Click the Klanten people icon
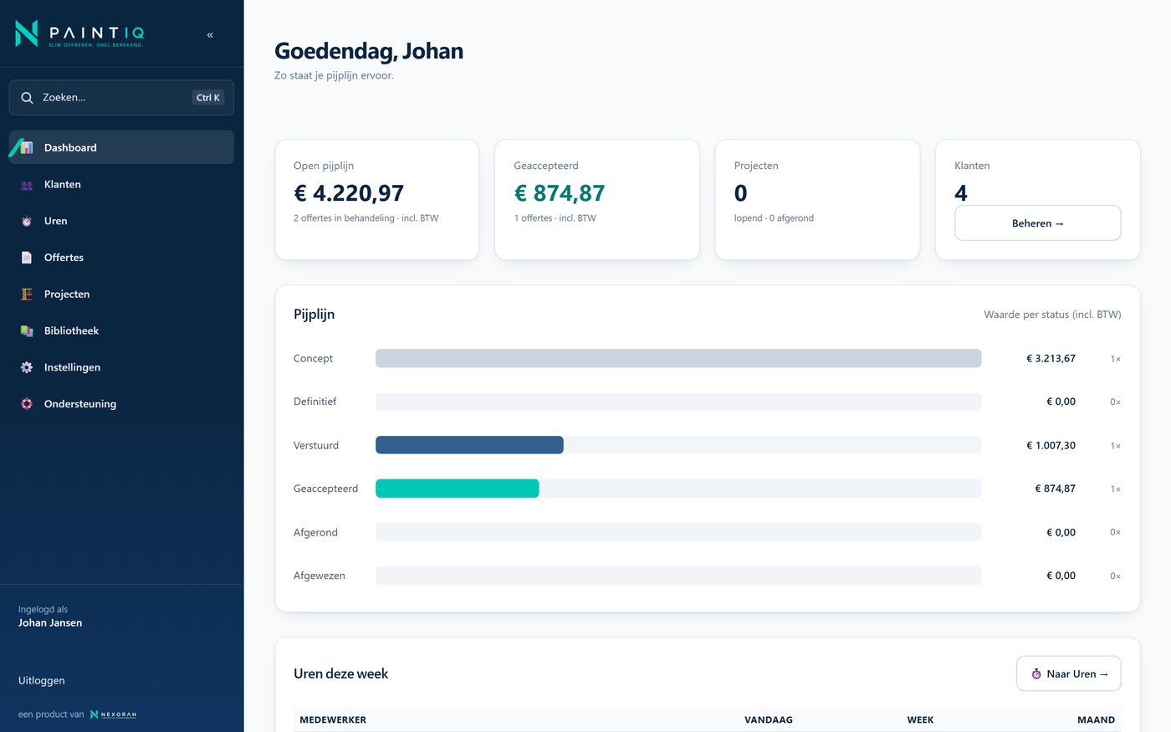 [27, 184]
